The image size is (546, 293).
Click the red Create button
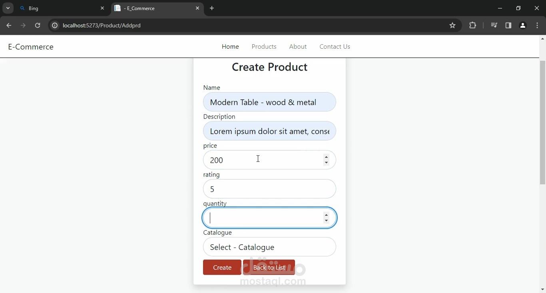coord(222,267)
